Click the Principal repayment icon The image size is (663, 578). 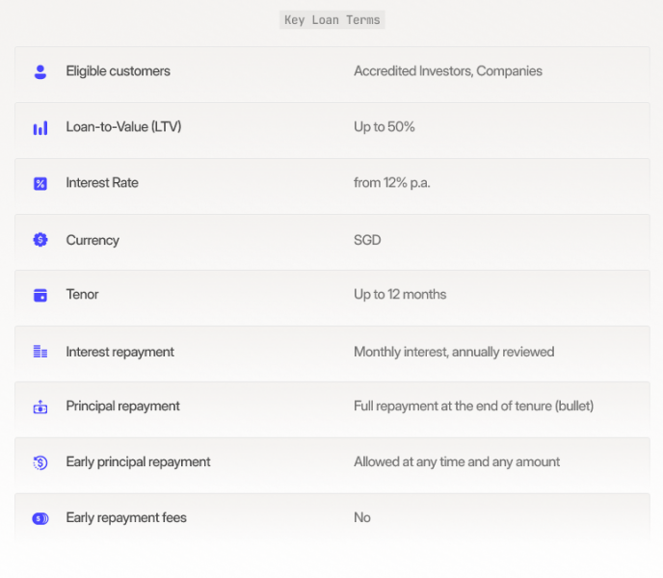(x=40, y=407)
